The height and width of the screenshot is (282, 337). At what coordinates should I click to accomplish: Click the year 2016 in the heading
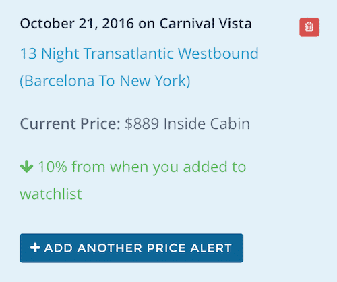click(x=118, y=24)
